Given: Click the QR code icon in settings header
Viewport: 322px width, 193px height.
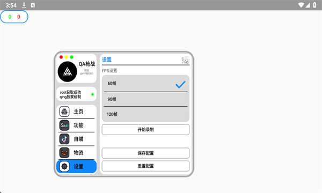Looking at the screenshot, I should [185, 60].
